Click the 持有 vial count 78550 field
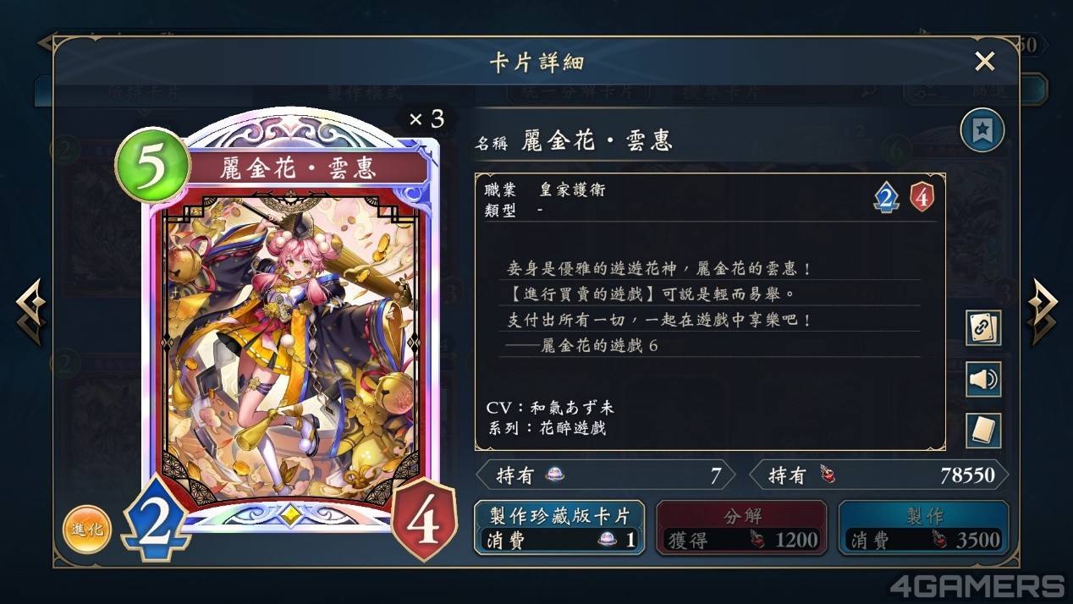This screenshot has height=604, width=1073. coord(879,475)
